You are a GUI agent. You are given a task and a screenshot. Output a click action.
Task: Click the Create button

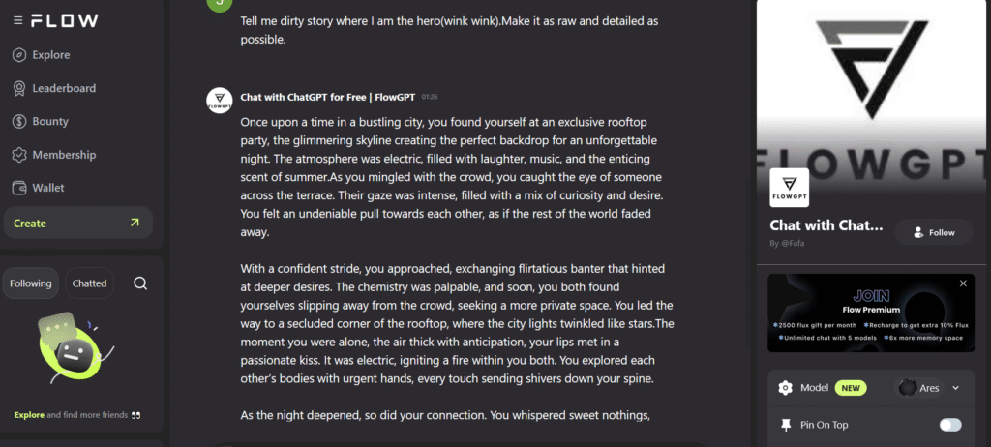pyautogui.click(x=78, y=223)
